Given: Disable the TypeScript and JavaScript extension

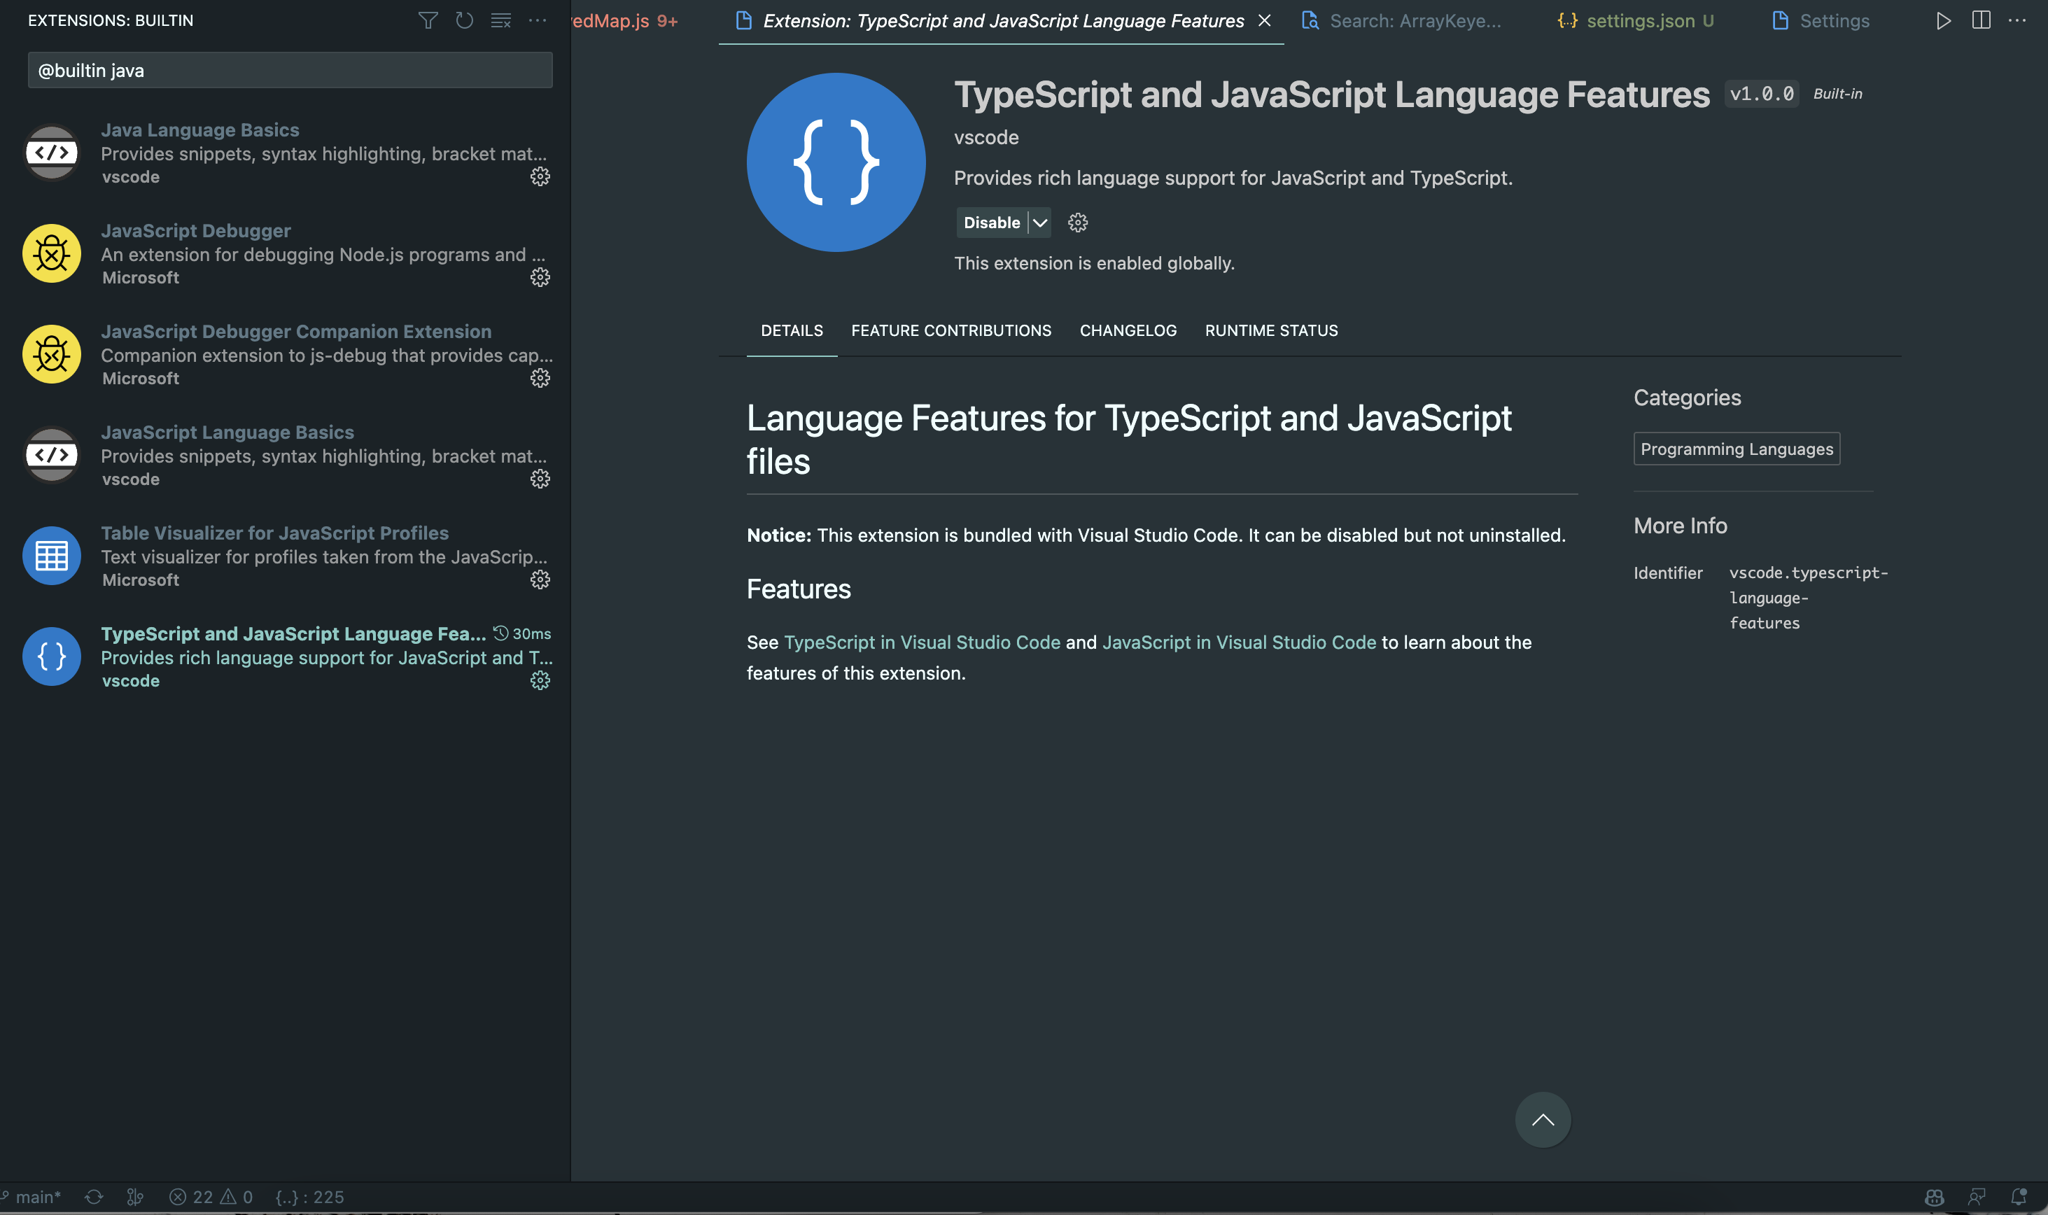Looking at the screenshot, I should 991,223.
